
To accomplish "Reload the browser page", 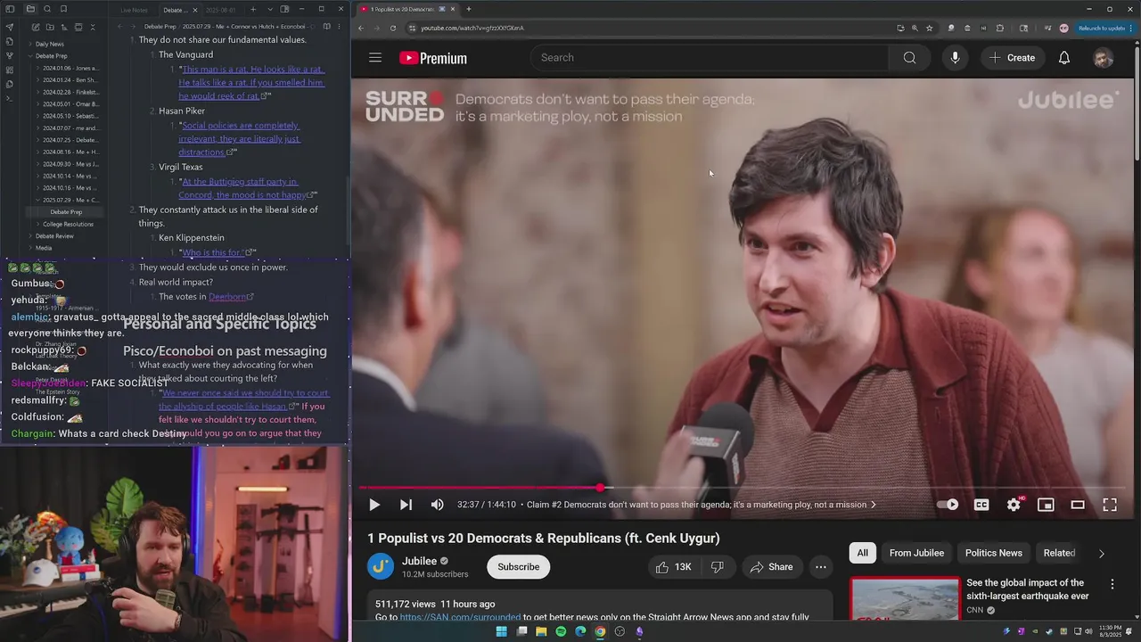I will pyautogui.click(x=393, y=28).
